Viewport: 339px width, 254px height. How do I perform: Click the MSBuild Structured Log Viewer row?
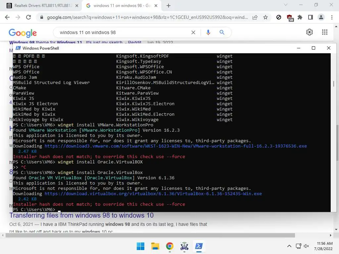(x=123, y=82)
